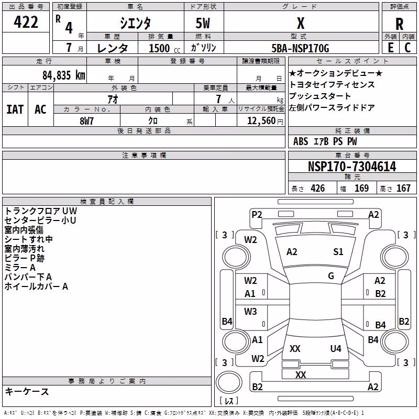The width and height of the screenshot is (419, 419).
Task: Click the vehicle history value レンタ
Action: click(x=113, y=48)
